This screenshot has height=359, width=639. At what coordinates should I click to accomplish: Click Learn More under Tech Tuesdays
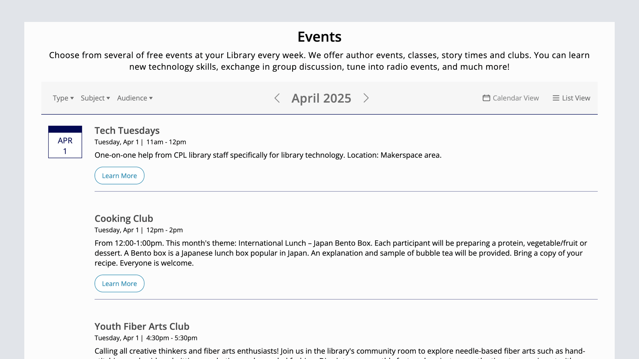(x=119, y=176)
